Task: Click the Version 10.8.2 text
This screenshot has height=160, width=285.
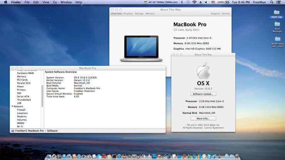Action: (203, 88)
